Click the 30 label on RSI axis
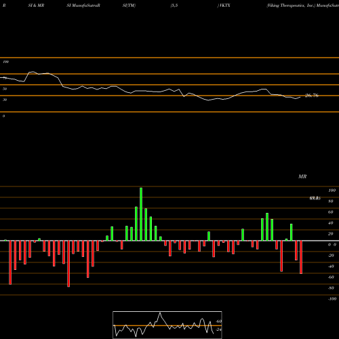Image resolution: width=339 pixels, height=339 pixels. [5, 100]
